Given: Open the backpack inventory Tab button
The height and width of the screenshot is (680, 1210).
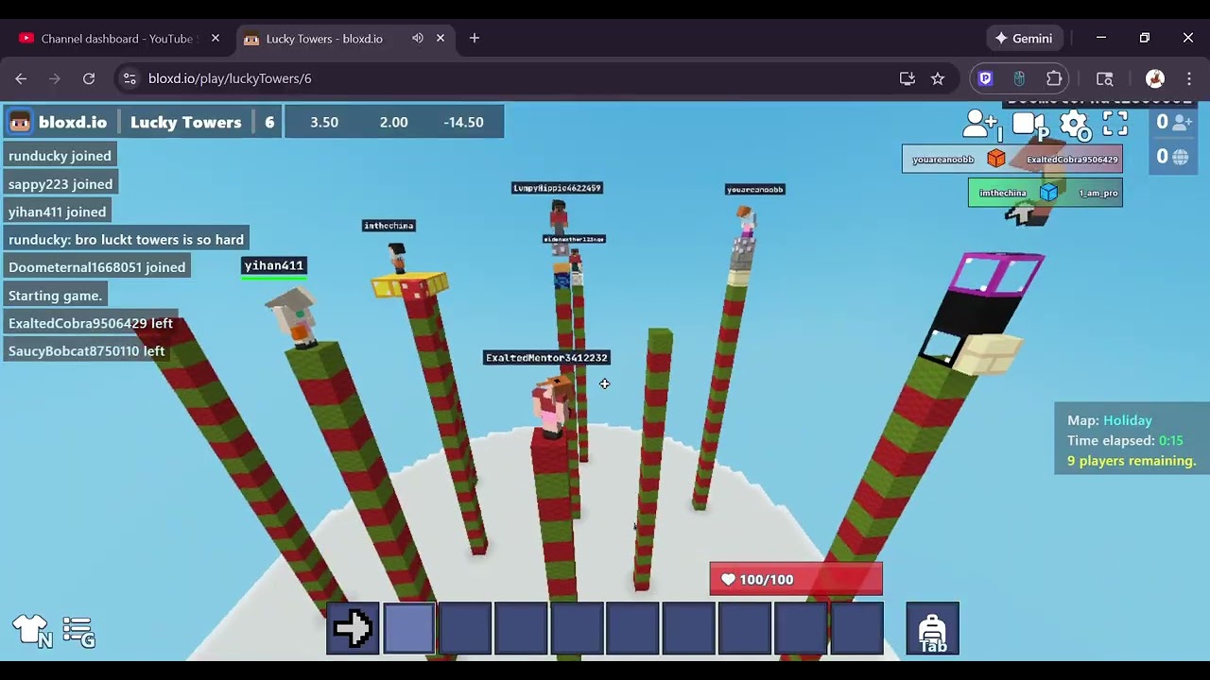Looking at the screenshot, I should click(932, 629).
